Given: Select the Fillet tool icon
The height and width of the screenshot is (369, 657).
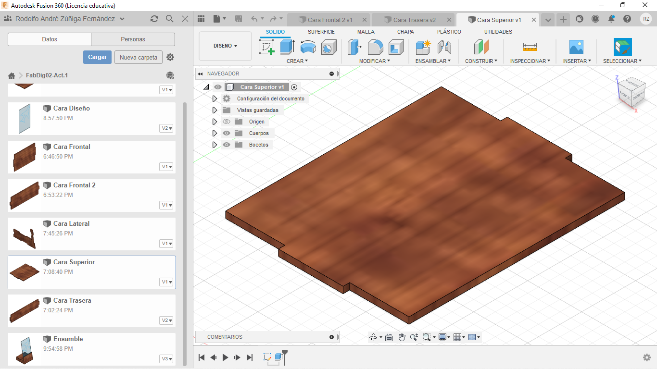Looking at the screenshot, I should click(x=375, y=47).
